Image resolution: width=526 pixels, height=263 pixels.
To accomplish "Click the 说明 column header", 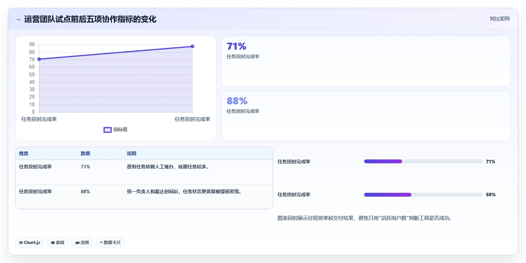I will pyautogui.click(x=131, y=154).
